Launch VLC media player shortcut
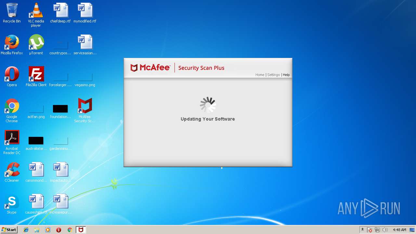Screen dimensions: 416x234 tap(36, 15)
